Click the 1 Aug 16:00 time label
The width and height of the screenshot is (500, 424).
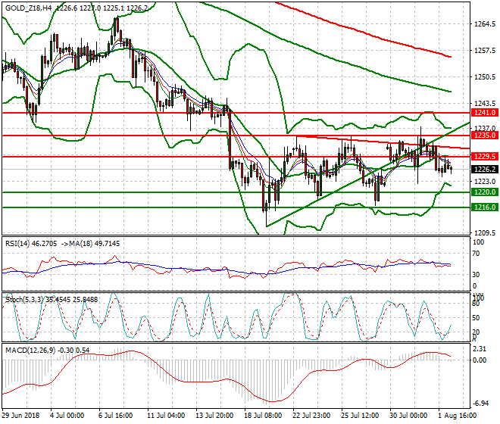click(x=457, y=416)
